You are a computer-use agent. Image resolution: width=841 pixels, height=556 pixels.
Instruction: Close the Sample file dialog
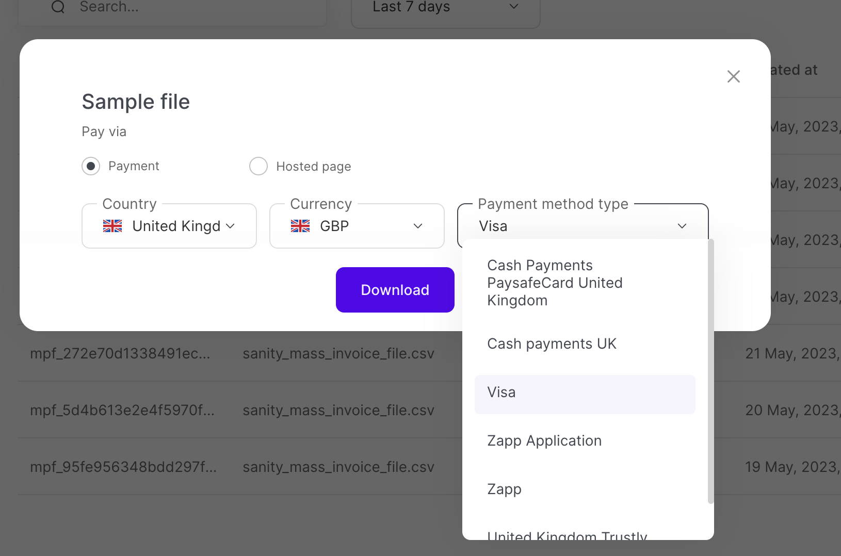[733, 76]
